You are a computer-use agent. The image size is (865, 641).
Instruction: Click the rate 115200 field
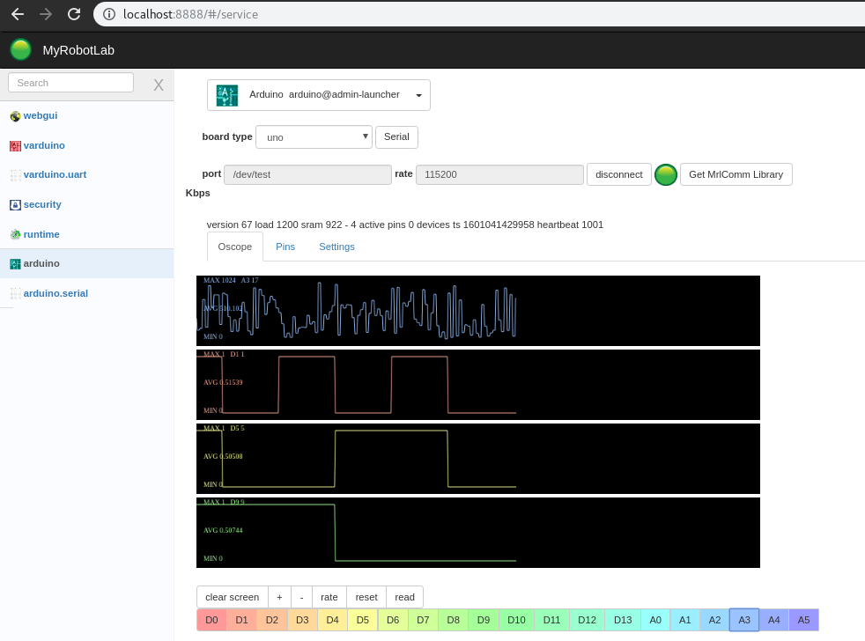coord(499,174)
